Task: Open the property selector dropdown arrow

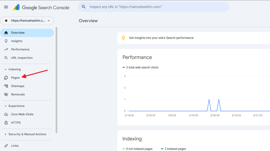Action: pyautogui.click(x=49, y=21)
